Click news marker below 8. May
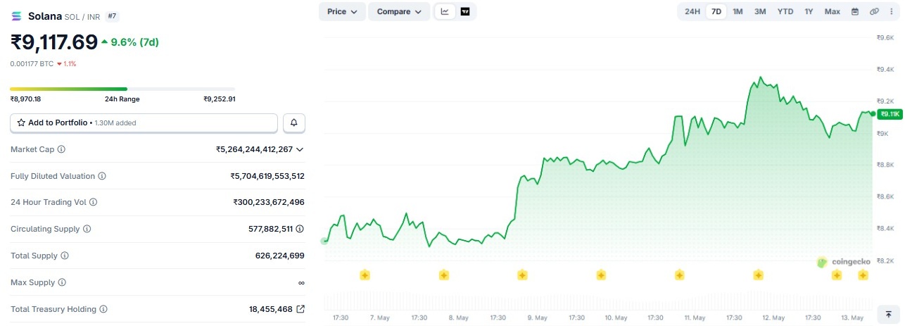Viewport: 905px width, 326px height. click(x=443, y=275)
